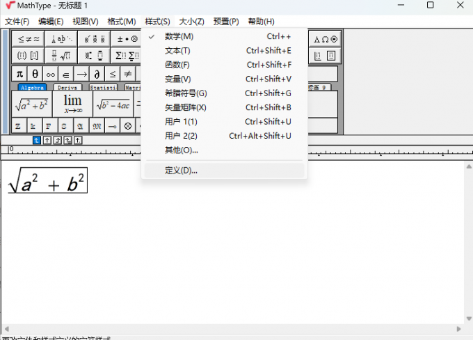Viewport: 473px width, 340px height.
Task: Apply the 希腊符号(G) style
Action: [x=224, y=93]
